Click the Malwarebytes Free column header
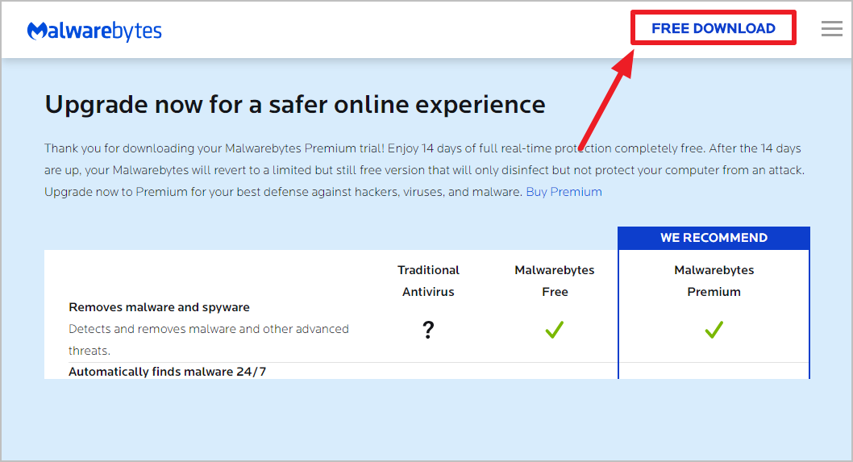 coord(555,281)
